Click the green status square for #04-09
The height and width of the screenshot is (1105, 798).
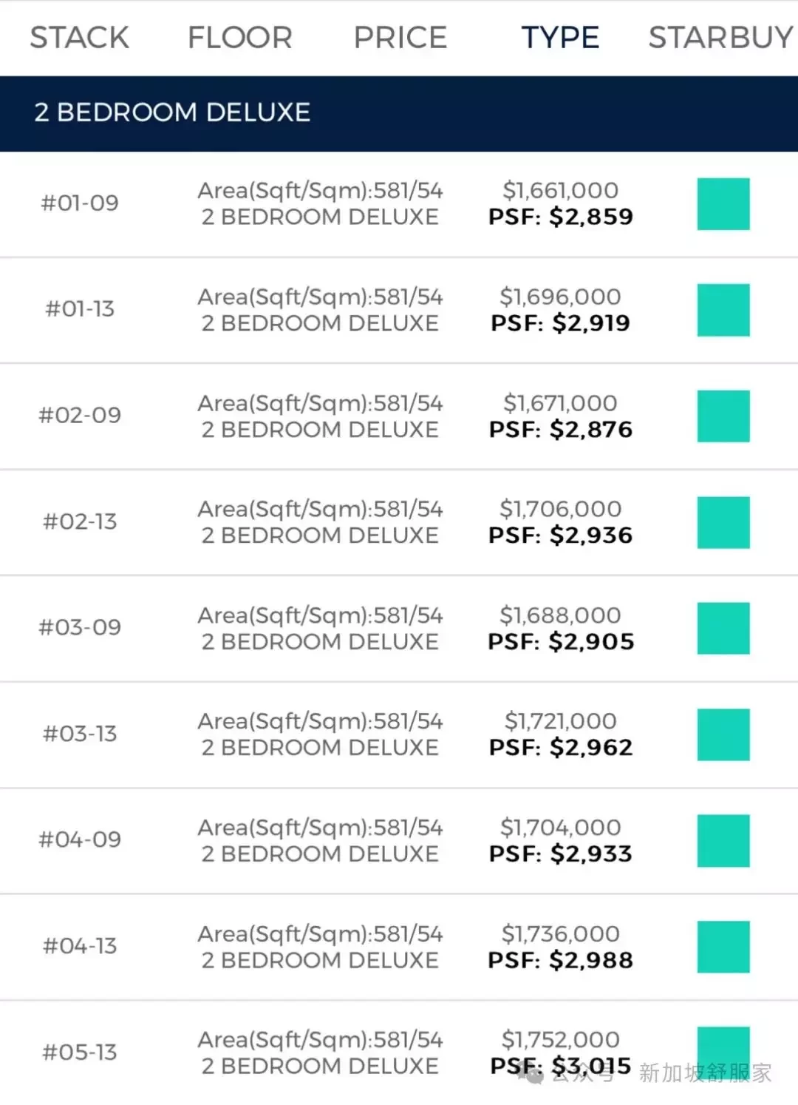coord(723,841)
